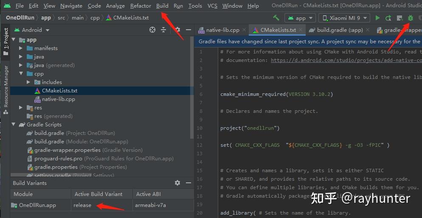Open the Navigate menu
Image resolution: width=422 pixels, height=218 pixels.
click(71, 6)
